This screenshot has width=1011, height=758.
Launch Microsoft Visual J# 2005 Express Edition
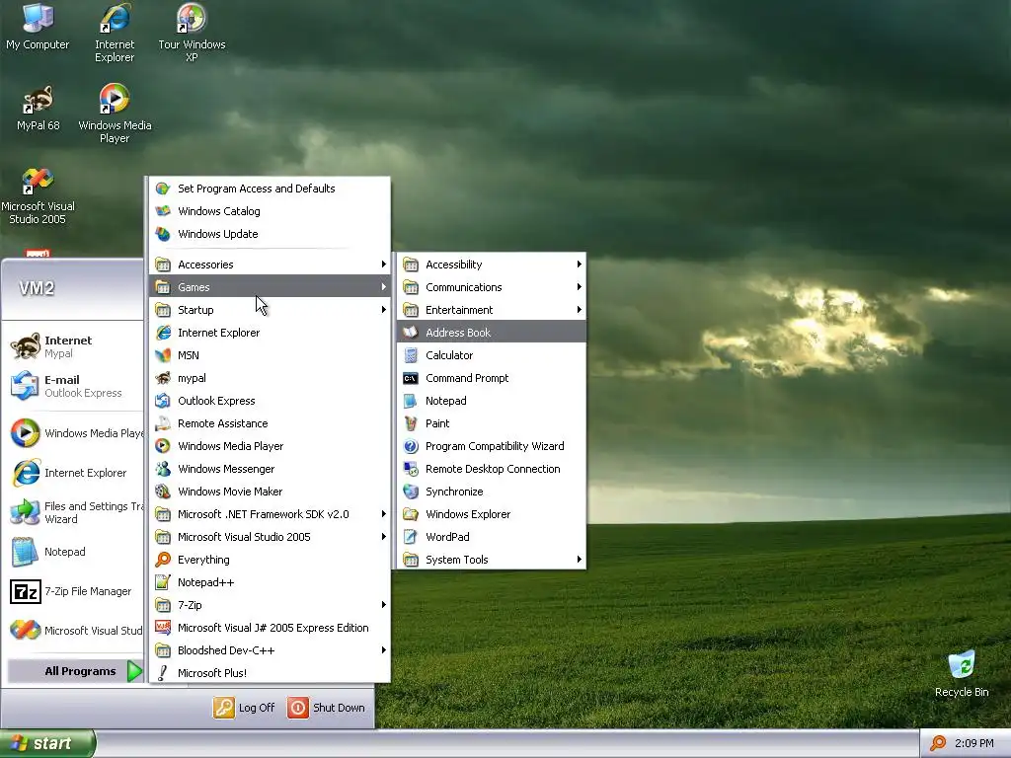pyautogui.click(x=270, y=628)
